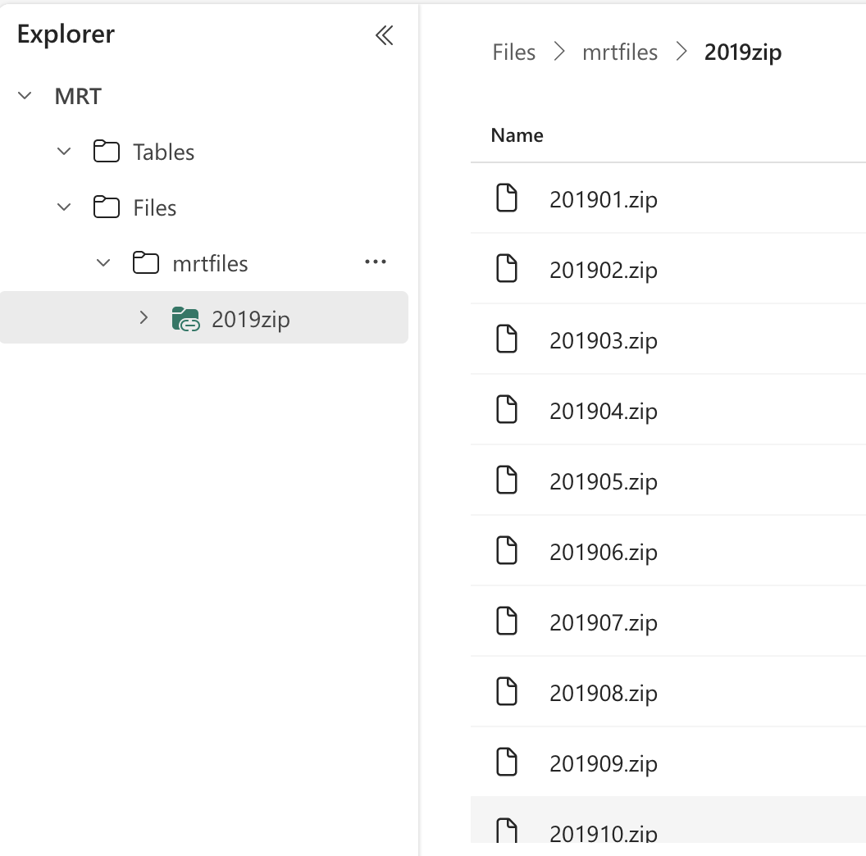Collapse the MRT root node
Screen dimensions: 866x856
(x=25, y=96)
